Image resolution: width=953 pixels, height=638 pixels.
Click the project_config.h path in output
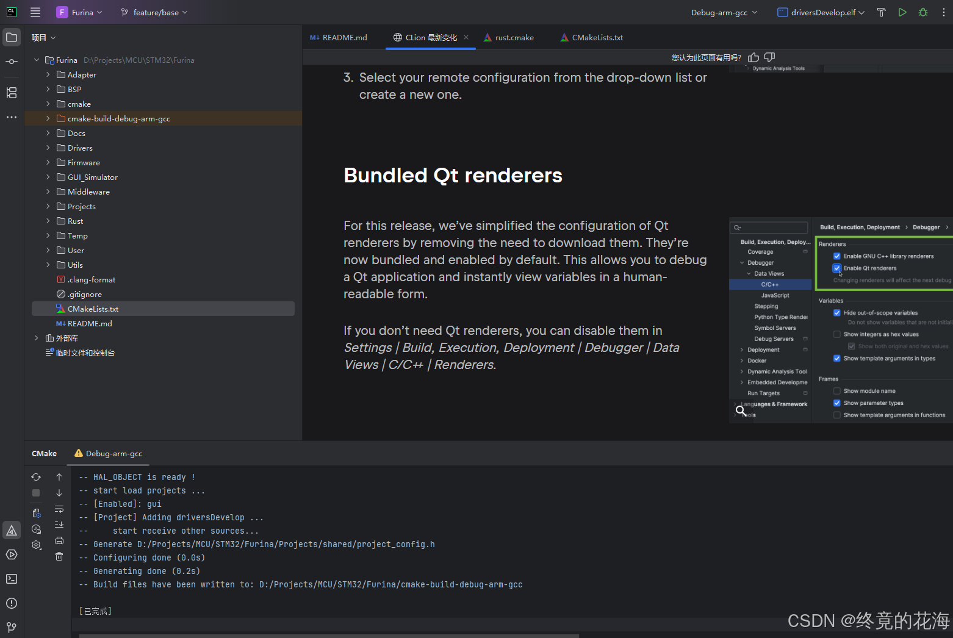click(x=286, y=544)
